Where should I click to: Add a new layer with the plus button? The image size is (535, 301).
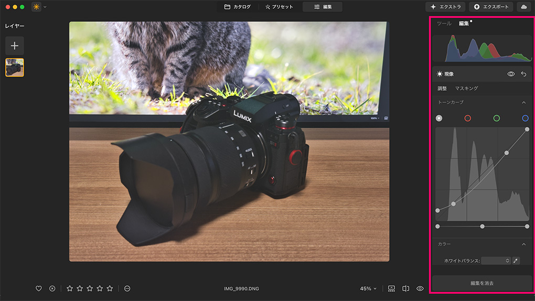pyautogui.click(x=14, y=46)
